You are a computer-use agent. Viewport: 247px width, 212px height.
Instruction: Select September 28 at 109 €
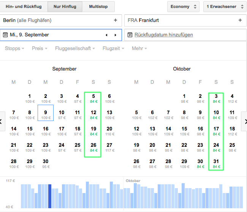14,164
